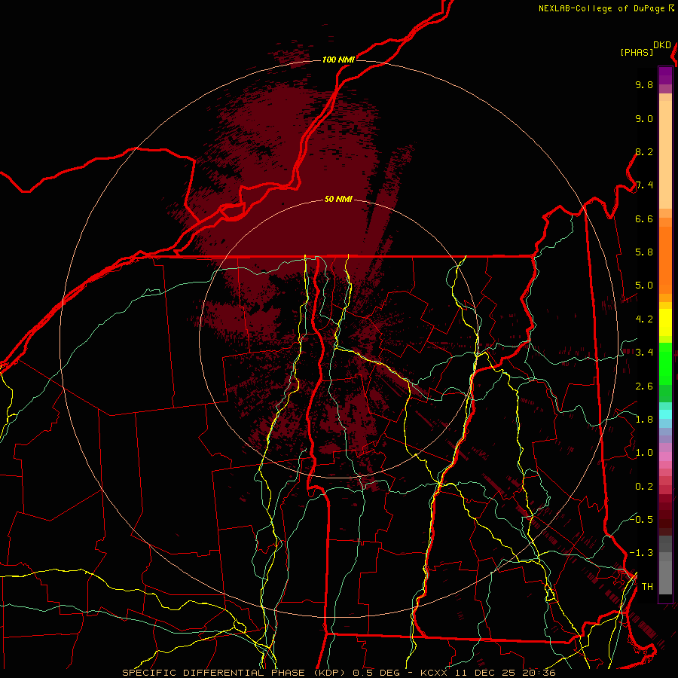
Task: Click the [PHAS] legend heading
Action: point(637,53)
